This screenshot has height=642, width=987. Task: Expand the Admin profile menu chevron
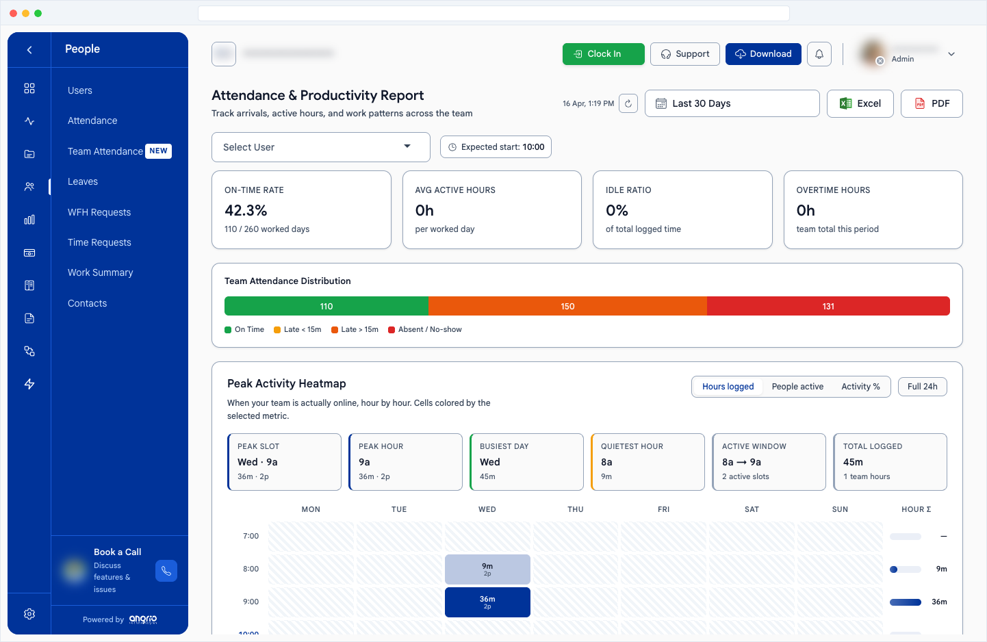pyautogui.click(x=951, y=53)
